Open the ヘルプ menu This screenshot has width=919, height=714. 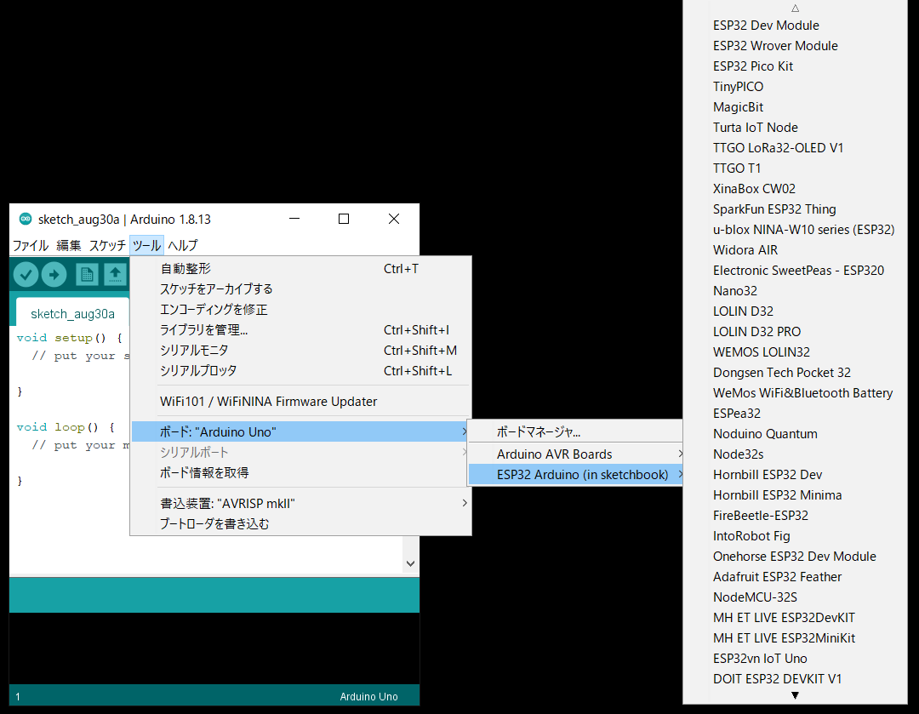[x=182, y=245]
